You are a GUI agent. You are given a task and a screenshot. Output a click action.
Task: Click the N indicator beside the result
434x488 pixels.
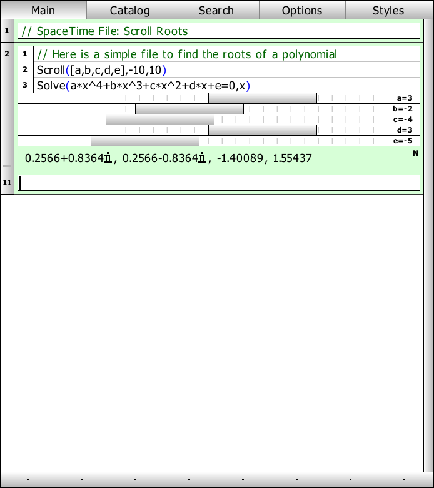pos(415,153)
